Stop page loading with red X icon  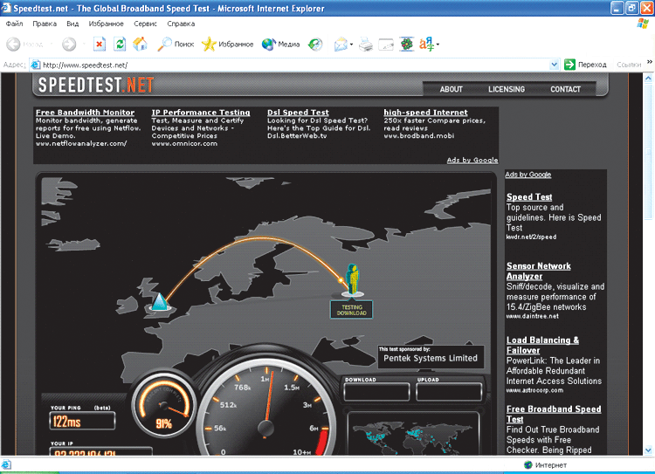coord(100,44)
